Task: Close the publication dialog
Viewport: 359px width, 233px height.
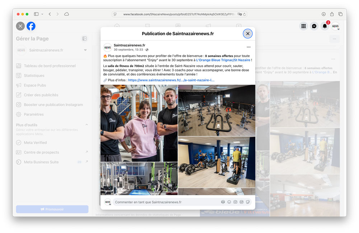Action: coord(248,34)
